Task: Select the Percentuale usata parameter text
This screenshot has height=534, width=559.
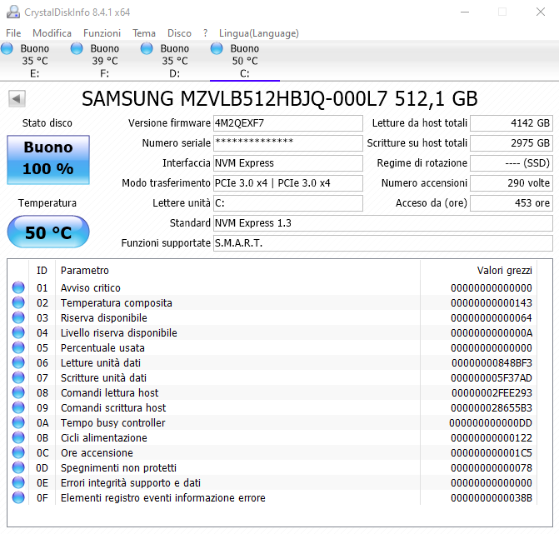Action: point(102,348)
